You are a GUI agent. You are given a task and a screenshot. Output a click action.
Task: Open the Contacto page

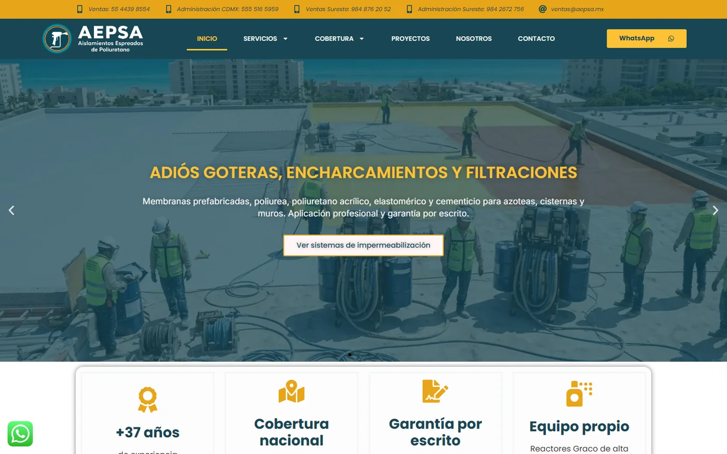(536, 38)
